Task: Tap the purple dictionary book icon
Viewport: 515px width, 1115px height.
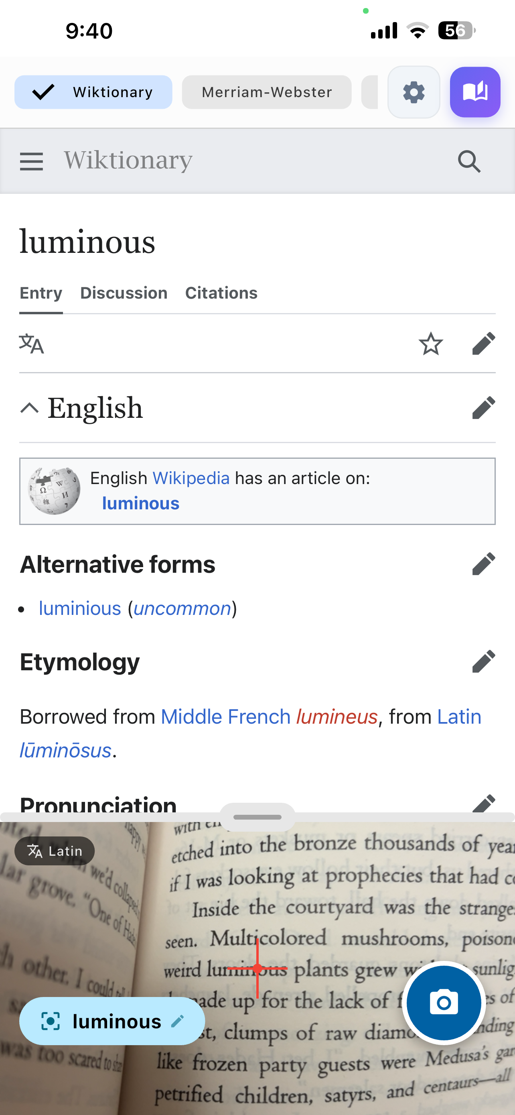Action: [475, 92]
